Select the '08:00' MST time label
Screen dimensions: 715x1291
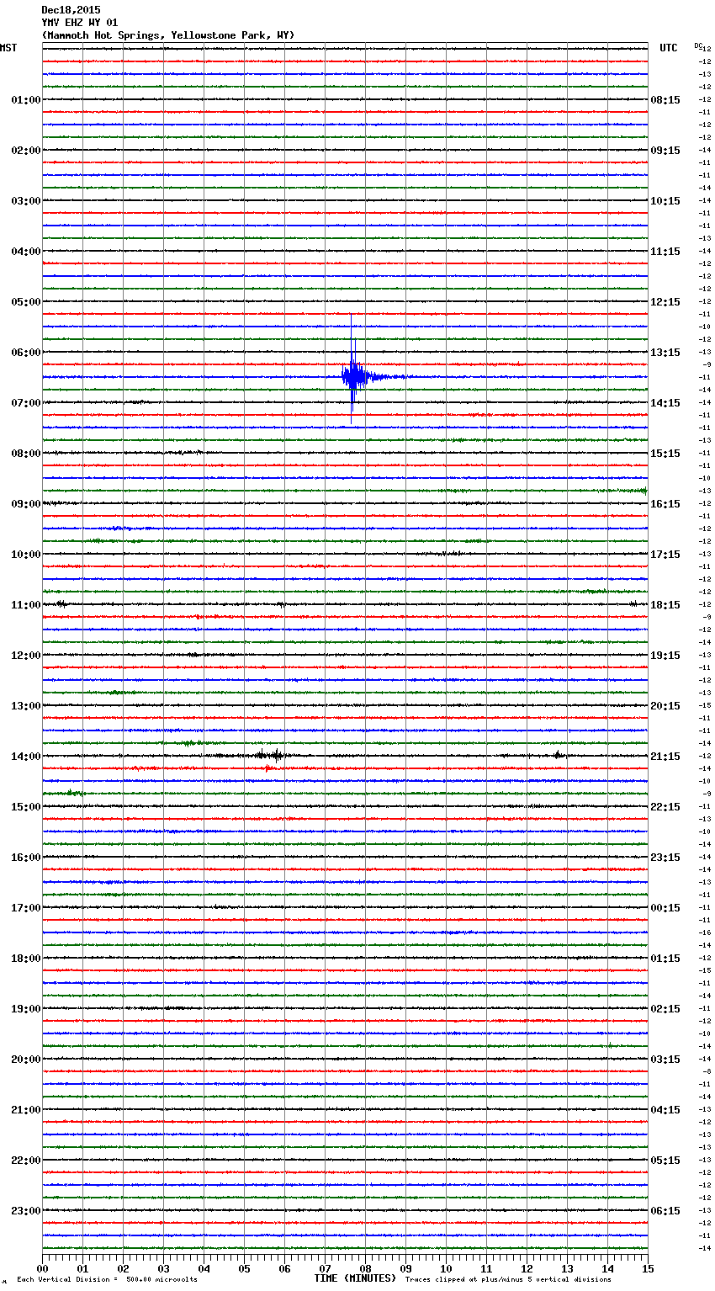point(26,454)
